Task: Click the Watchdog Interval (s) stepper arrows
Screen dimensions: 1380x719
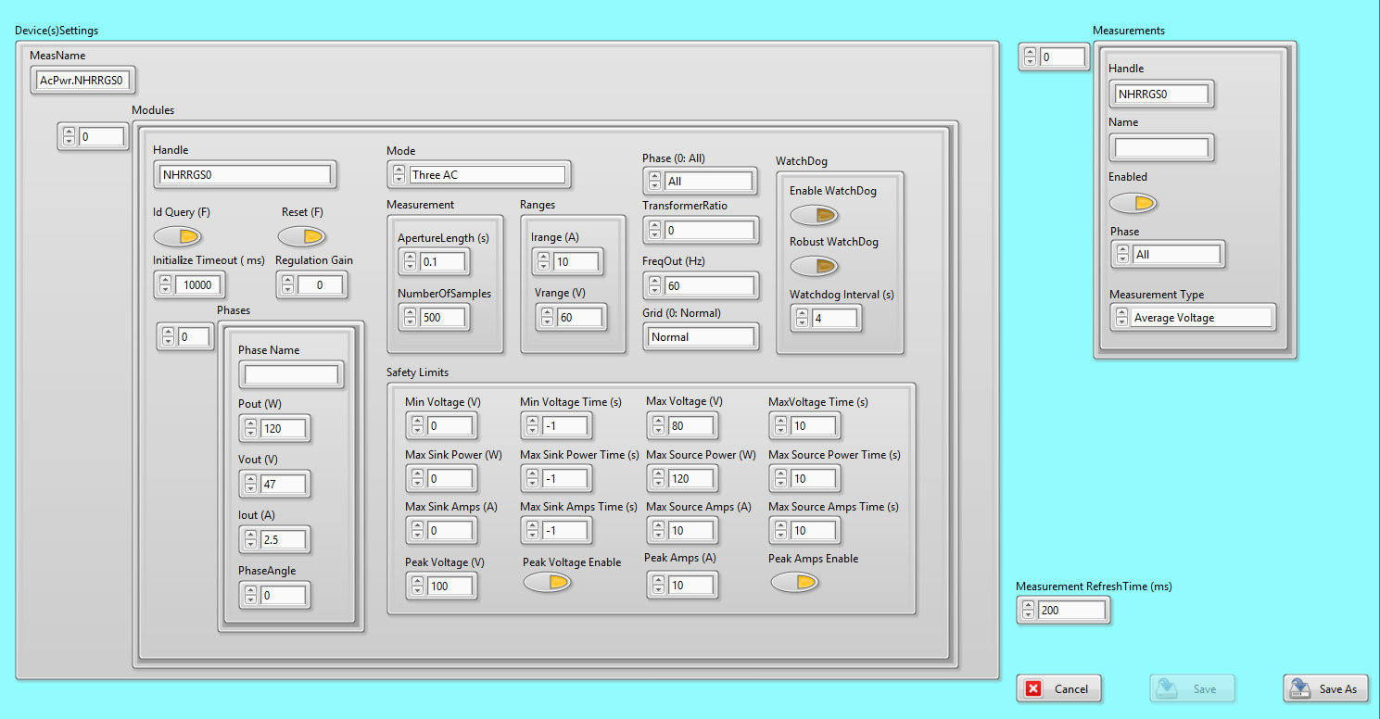Action: [803, 318]
